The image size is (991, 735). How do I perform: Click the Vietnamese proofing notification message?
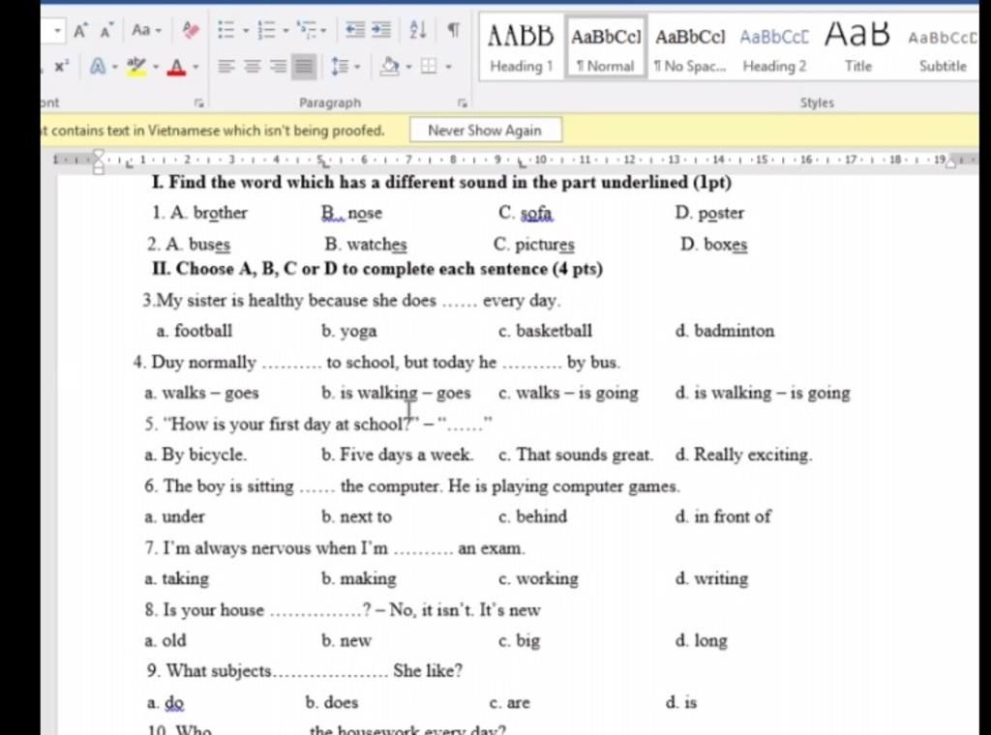click(x=212, y=131)
